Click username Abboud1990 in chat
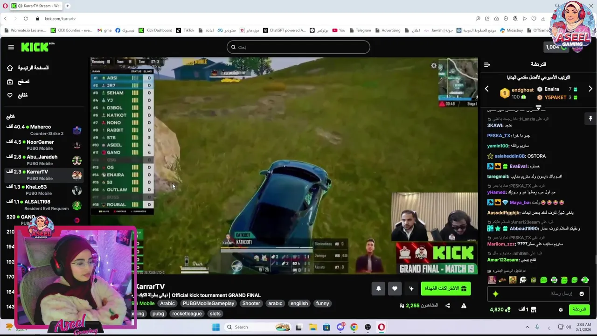This screenshot has width=597, height=336. pyautogui.click(x=524, y=229)
